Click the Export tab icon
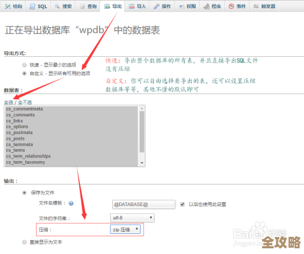The height and width of the screenshot is (254, 304). click(x=107, y=6)
